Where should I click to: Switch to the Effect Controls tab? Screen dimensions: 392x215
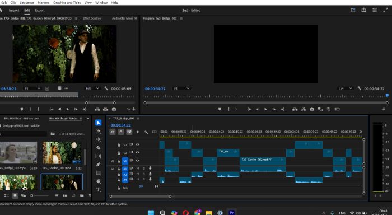(92, 18)
